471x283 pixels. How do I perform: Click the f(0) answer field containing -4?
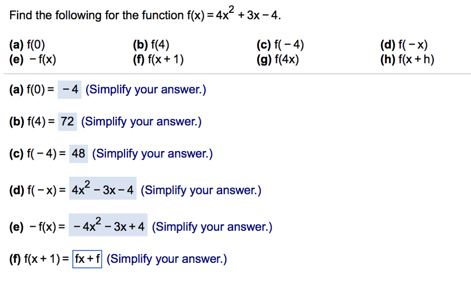tap(69, 90)
